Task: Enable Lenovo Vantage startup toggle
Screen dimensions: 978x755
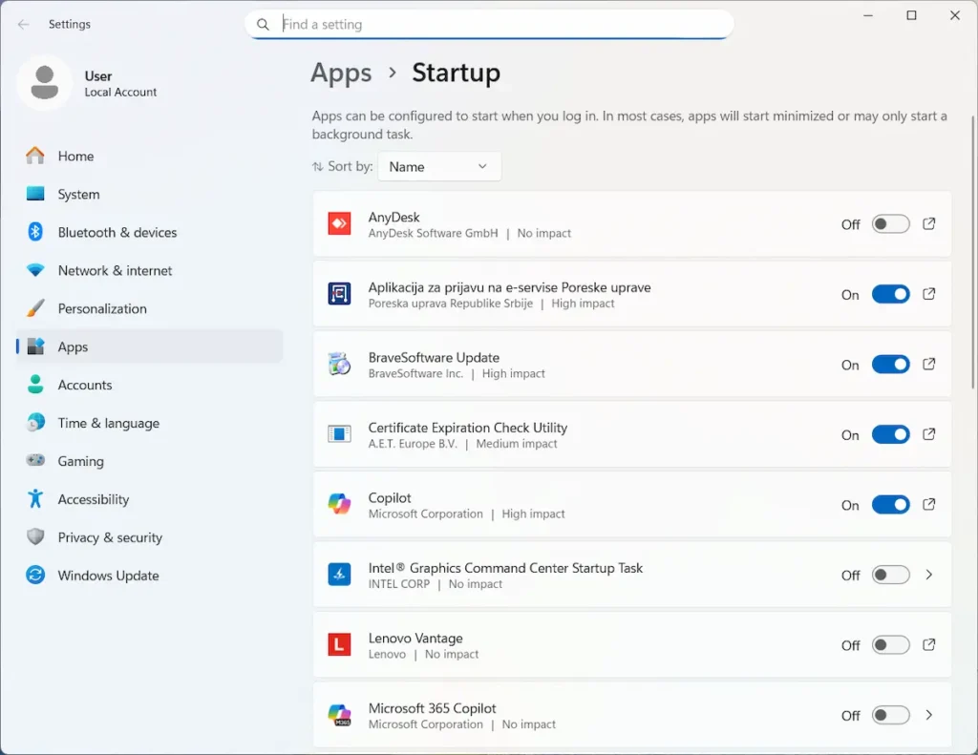Action: click(890, 644)
